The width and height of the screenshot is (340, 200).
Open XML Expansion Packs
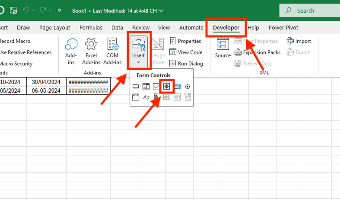click(x=257, y=52)
